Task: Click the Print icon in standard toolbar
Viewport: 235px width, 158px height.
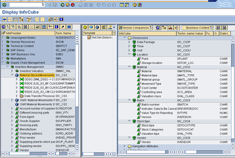Action: pyautogui.click(x=81, y=5)
